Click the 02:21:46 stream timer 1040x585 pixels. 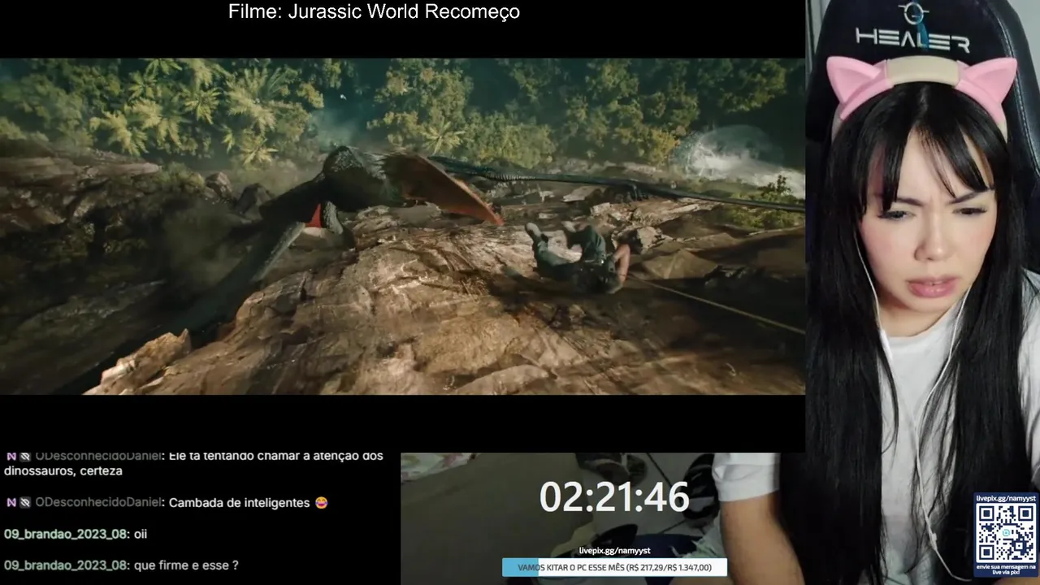coord(614,497)
